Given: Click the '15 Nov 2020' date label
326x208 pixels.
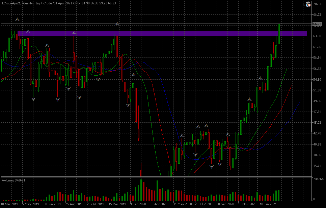Looking at the screenshot, I should click(247, 204).
